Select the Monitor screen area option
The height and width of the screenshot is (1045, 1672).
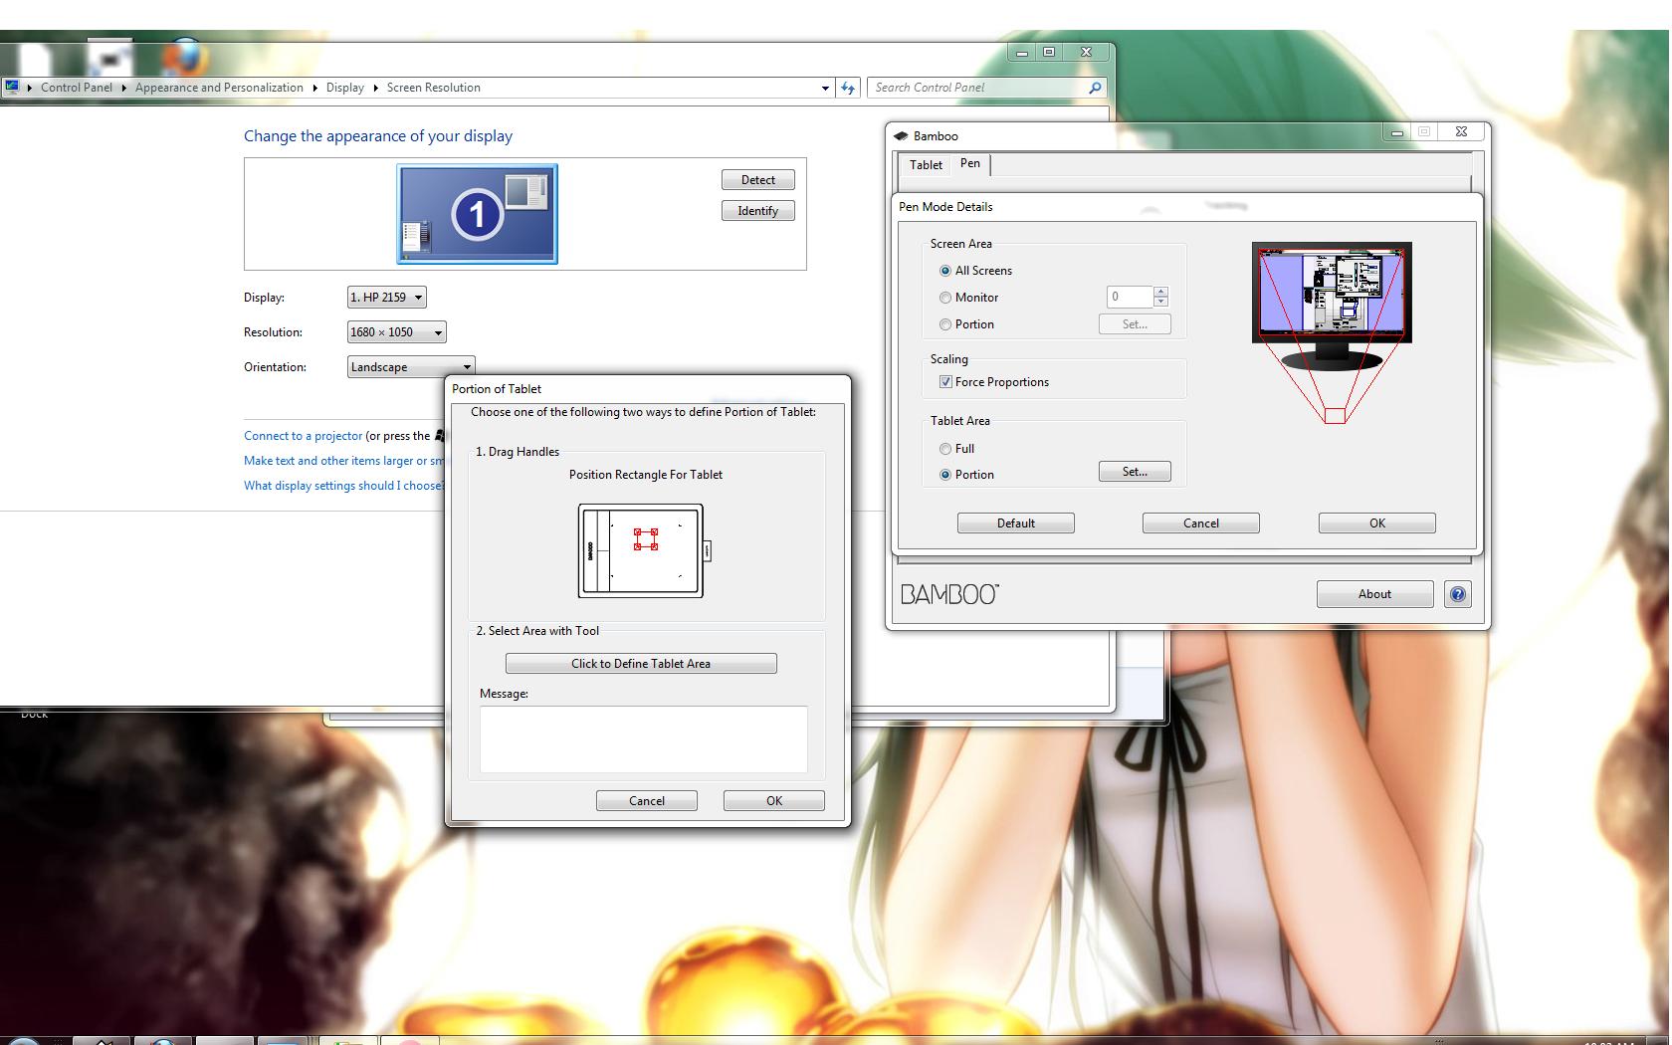[944, 298]
